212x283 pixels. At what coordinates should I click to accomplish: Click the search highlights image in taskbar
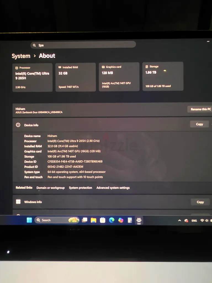tap(73, 220)
